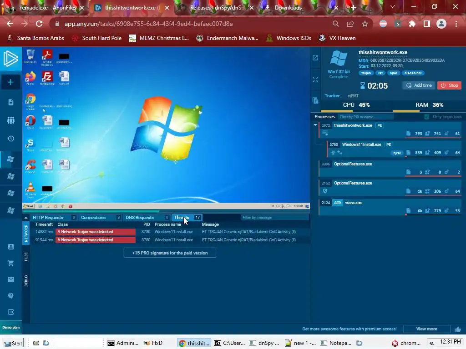Click the Firefox icon on the VM desktop
The height and width of the screenshot is (349, 466).
point(30,78)
